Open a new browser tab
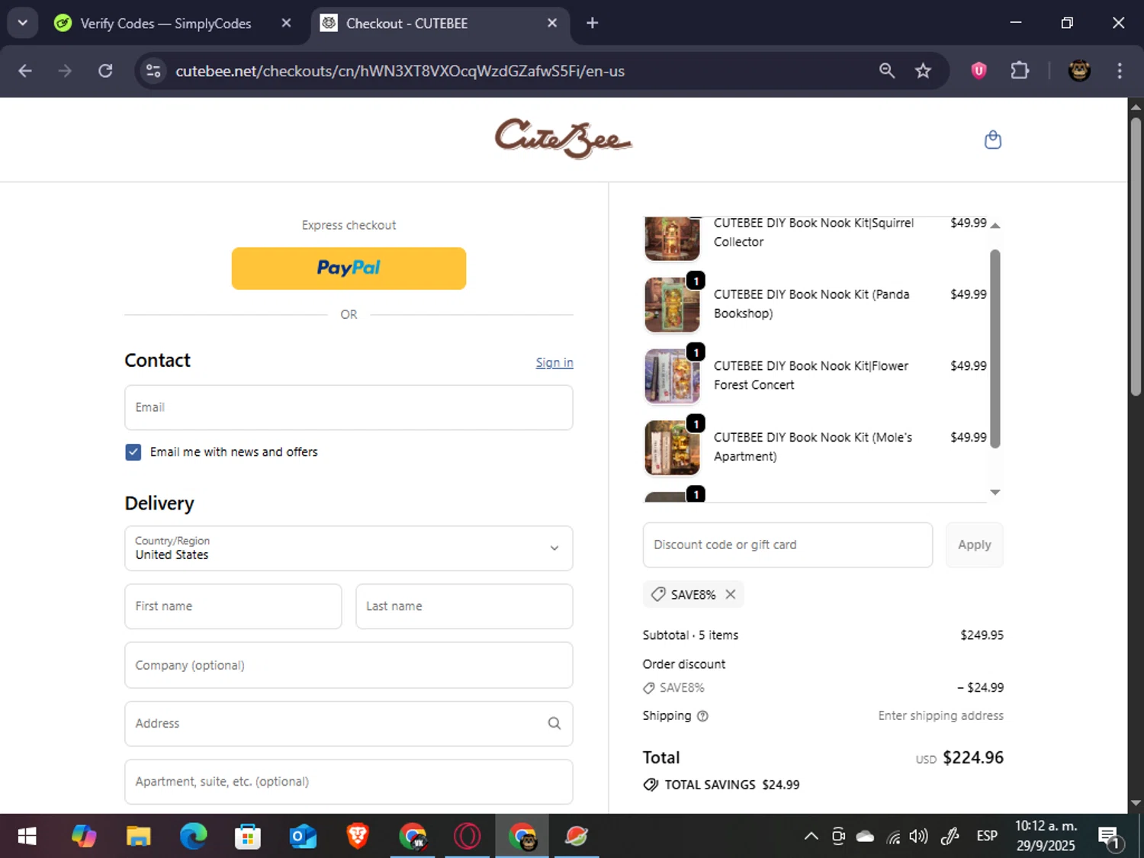 coord(592,23)
